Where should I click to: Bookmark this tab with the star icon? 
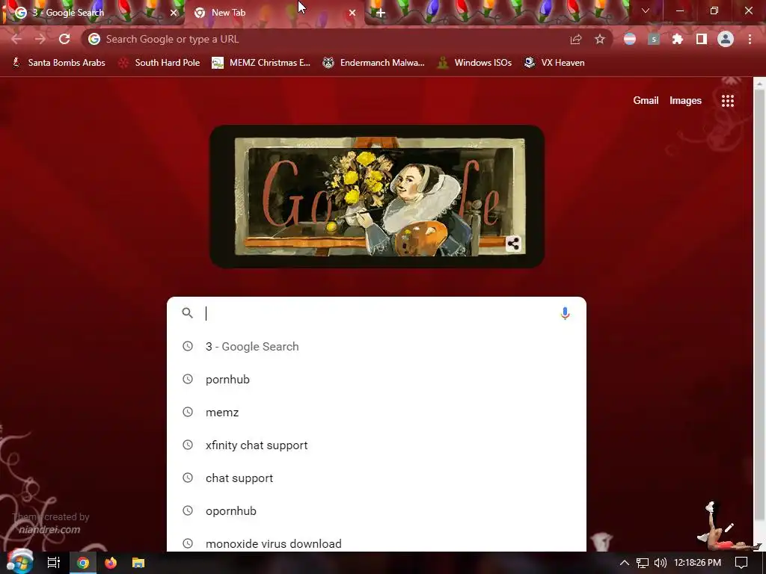600,39
